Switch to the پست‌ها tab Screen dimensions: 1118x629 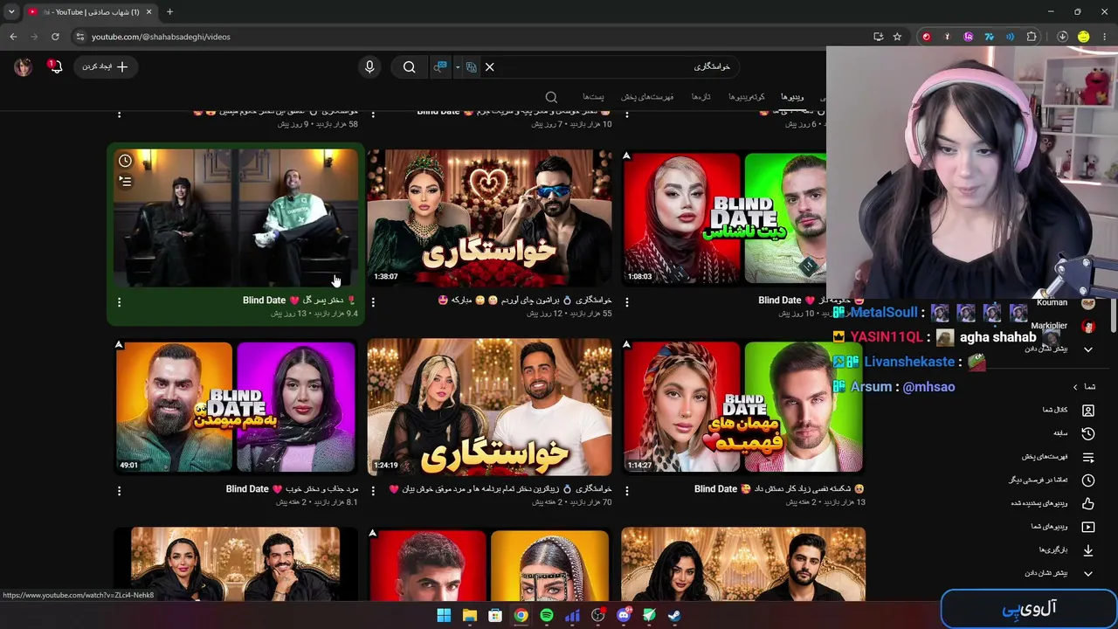click(593, 97)
